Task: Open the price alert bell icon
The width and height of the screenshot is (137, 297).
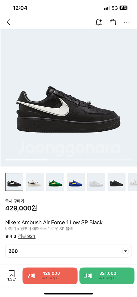Action: click(x=98, y=22)
